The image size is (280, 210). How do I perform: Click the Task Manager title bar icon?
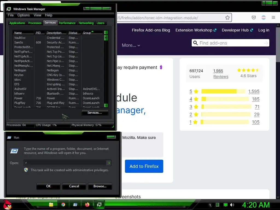(x=9, y=9)
